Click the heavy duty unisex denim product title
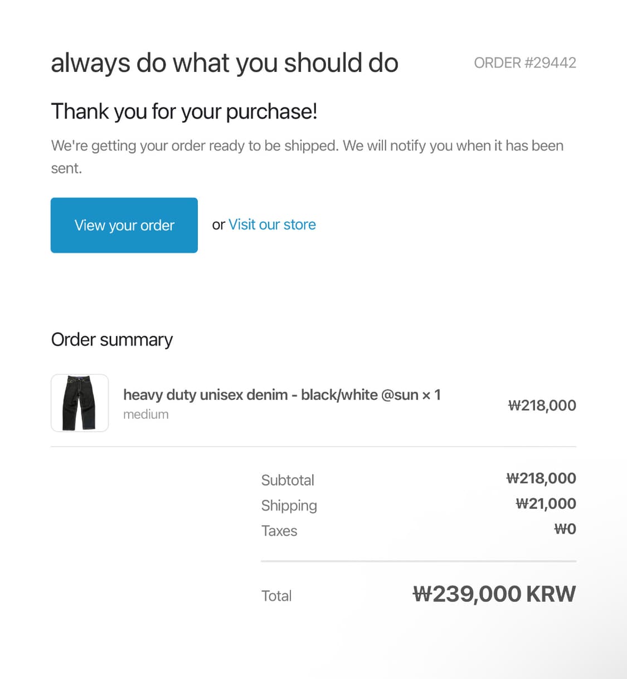The image size is (627, 679). tap(281, 395)
